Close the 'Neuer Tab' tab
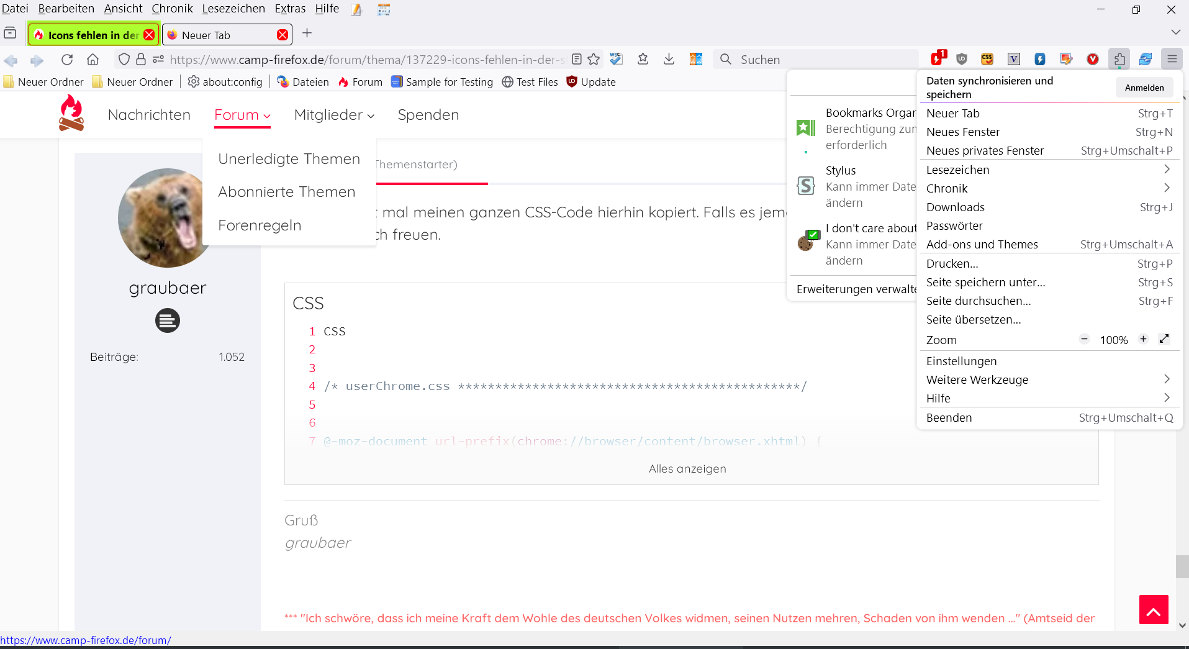Viewport: 1189px width, 649px height. point(283,35)
